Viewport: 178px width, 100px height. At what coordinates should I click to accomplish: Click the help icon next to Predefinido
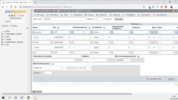(104, 27)
